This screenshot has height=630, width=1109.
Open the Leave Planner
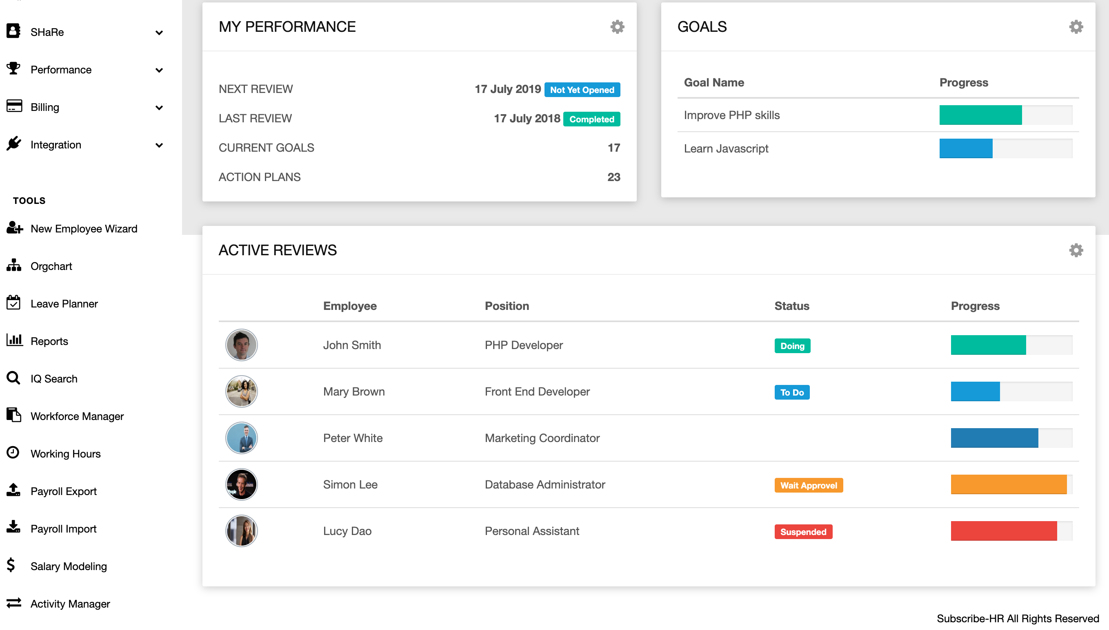point(64,303)
